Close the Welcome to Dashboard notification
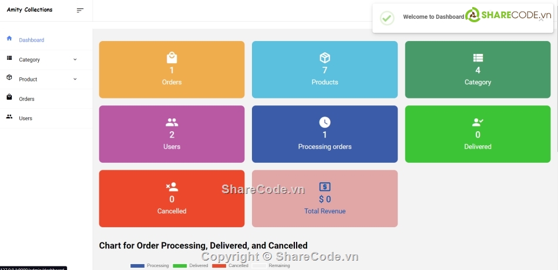 pyautogui.click(x=541, y=19)
